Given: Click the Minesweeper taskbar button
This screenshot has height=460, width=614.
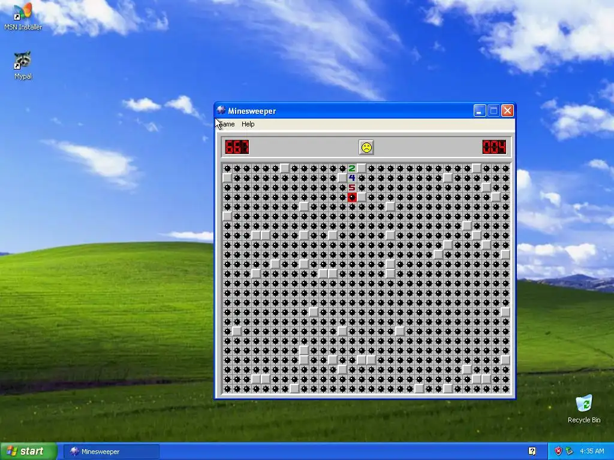Looking at the screenshot, I should [111, 452].
